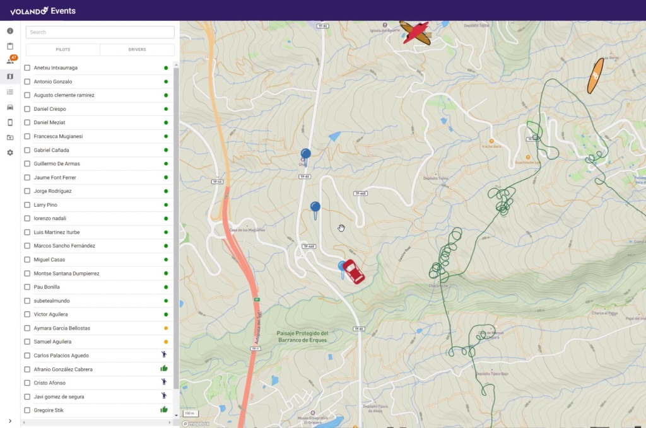Click the clipboard icon in sidebar
The image size is (646, 428).
10,46
